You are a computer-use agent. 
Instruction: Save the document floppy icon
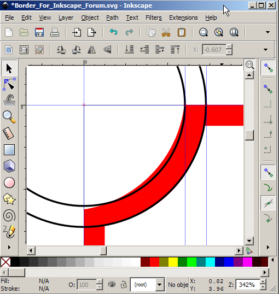39,32
